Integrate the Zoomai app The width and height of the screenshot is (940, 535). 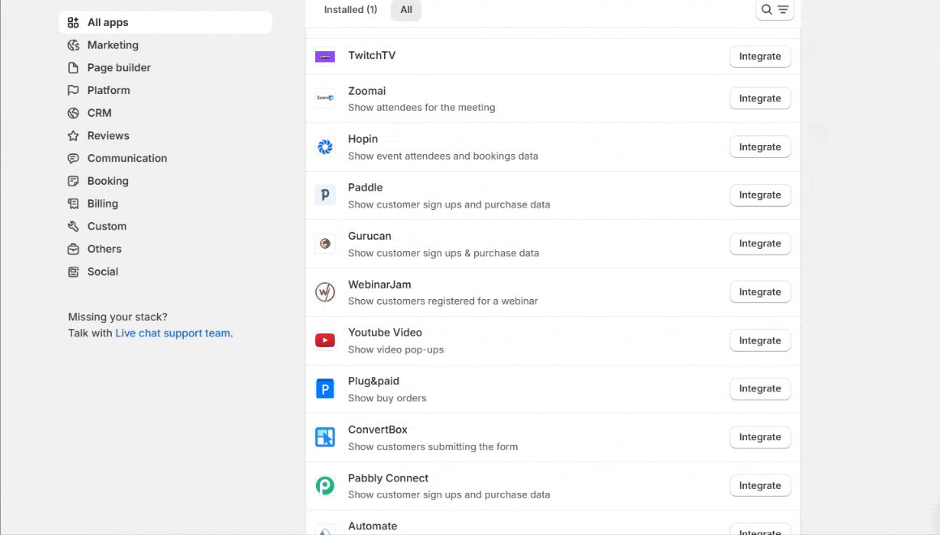tap(759, 99)
